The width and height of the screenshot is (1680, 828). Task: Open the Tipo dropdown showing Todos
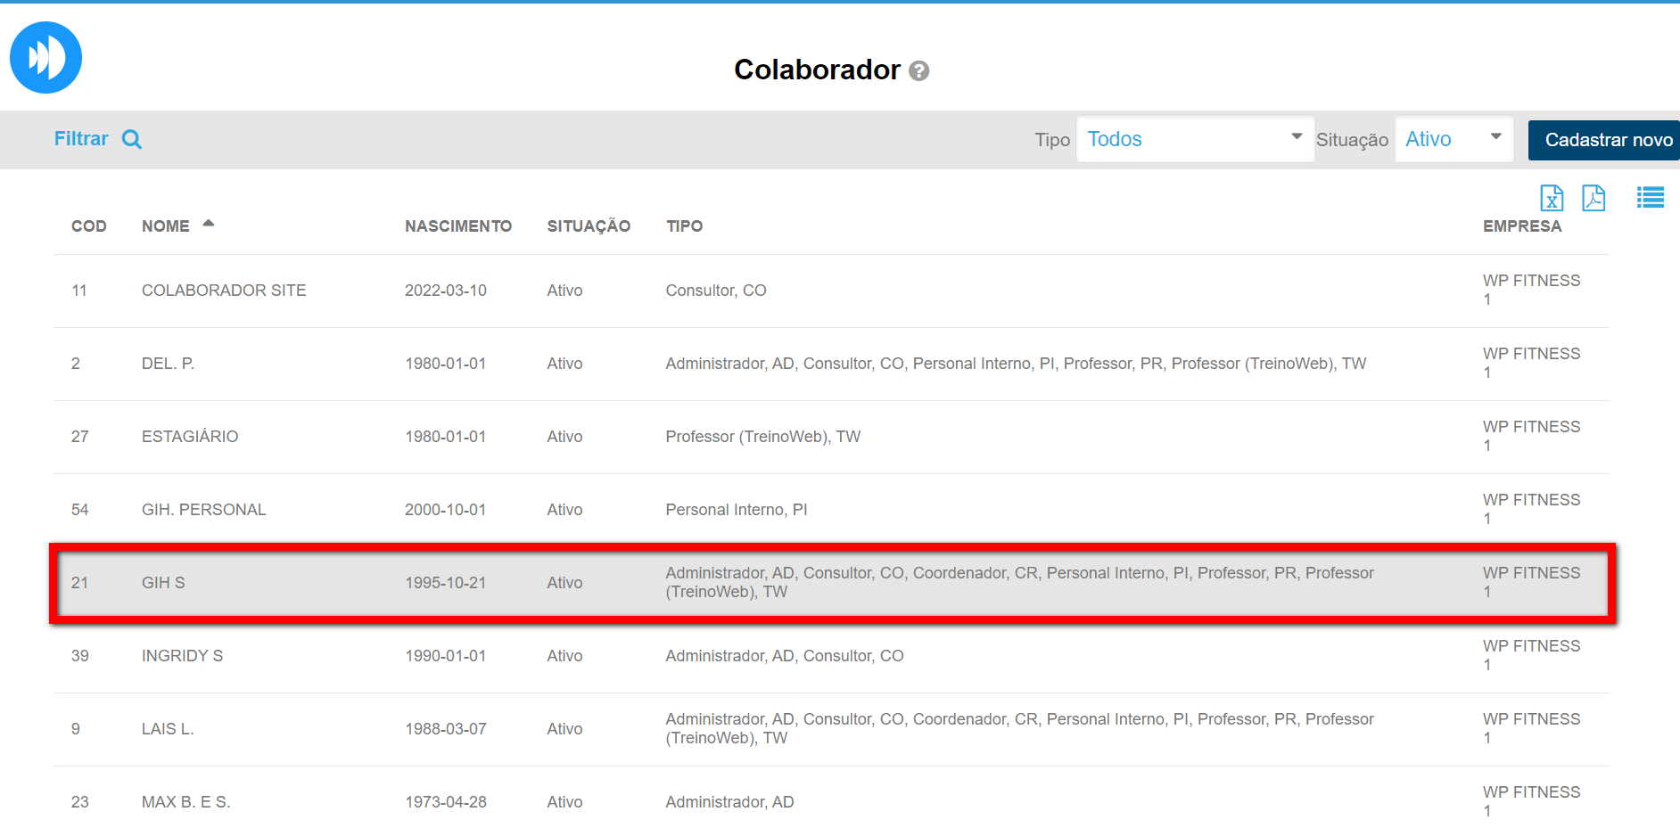[x=1194, y=139]
